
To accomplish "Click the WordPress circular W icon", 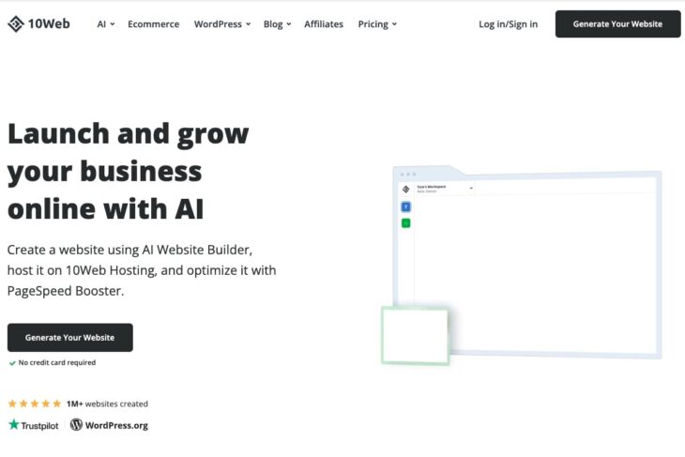I will pos(76,424).
